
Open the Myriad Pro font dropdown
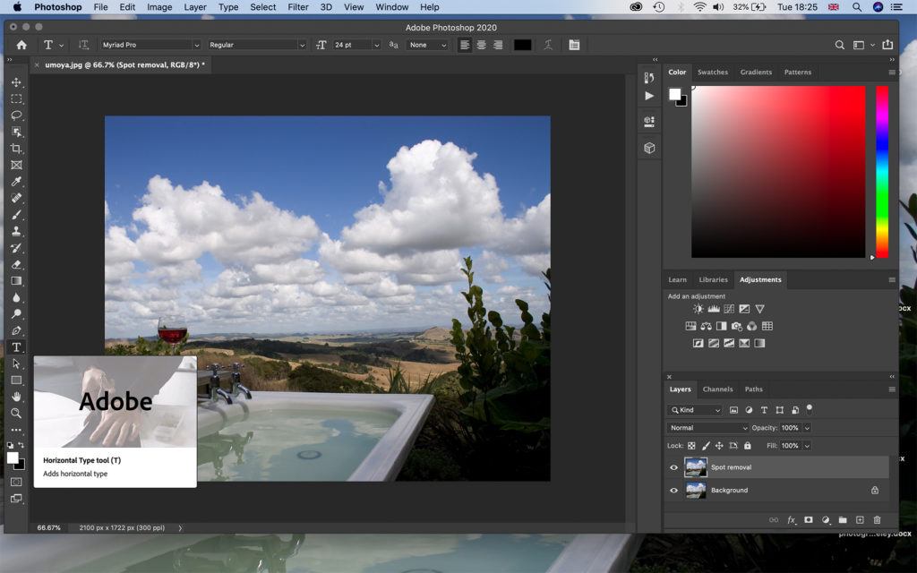click(150, 45)
